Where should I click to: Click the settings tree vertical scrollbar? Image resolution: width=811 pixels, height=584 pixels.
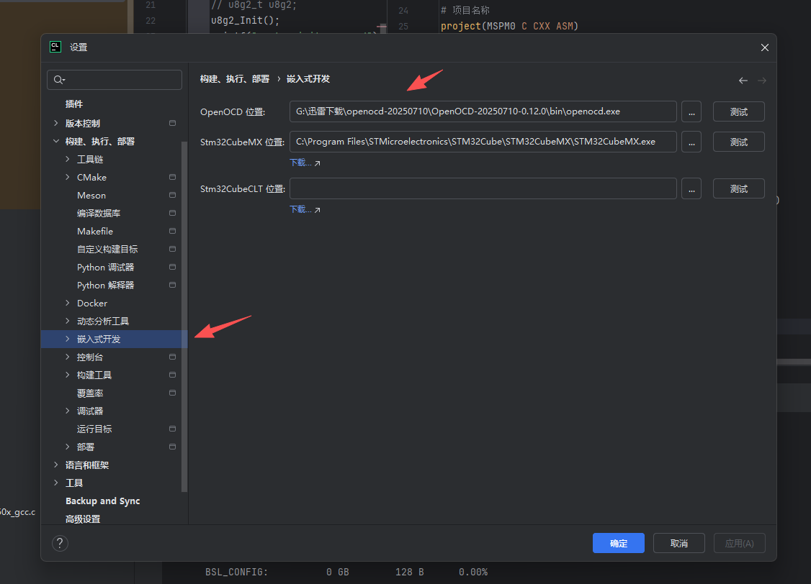pos(184,316)
